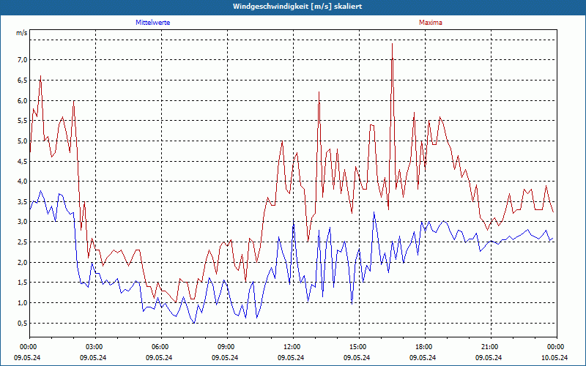The height and width of the screenshot is (366, 586).
Task: Select the 6,5 y-axis label
Action: pos(23,81)
